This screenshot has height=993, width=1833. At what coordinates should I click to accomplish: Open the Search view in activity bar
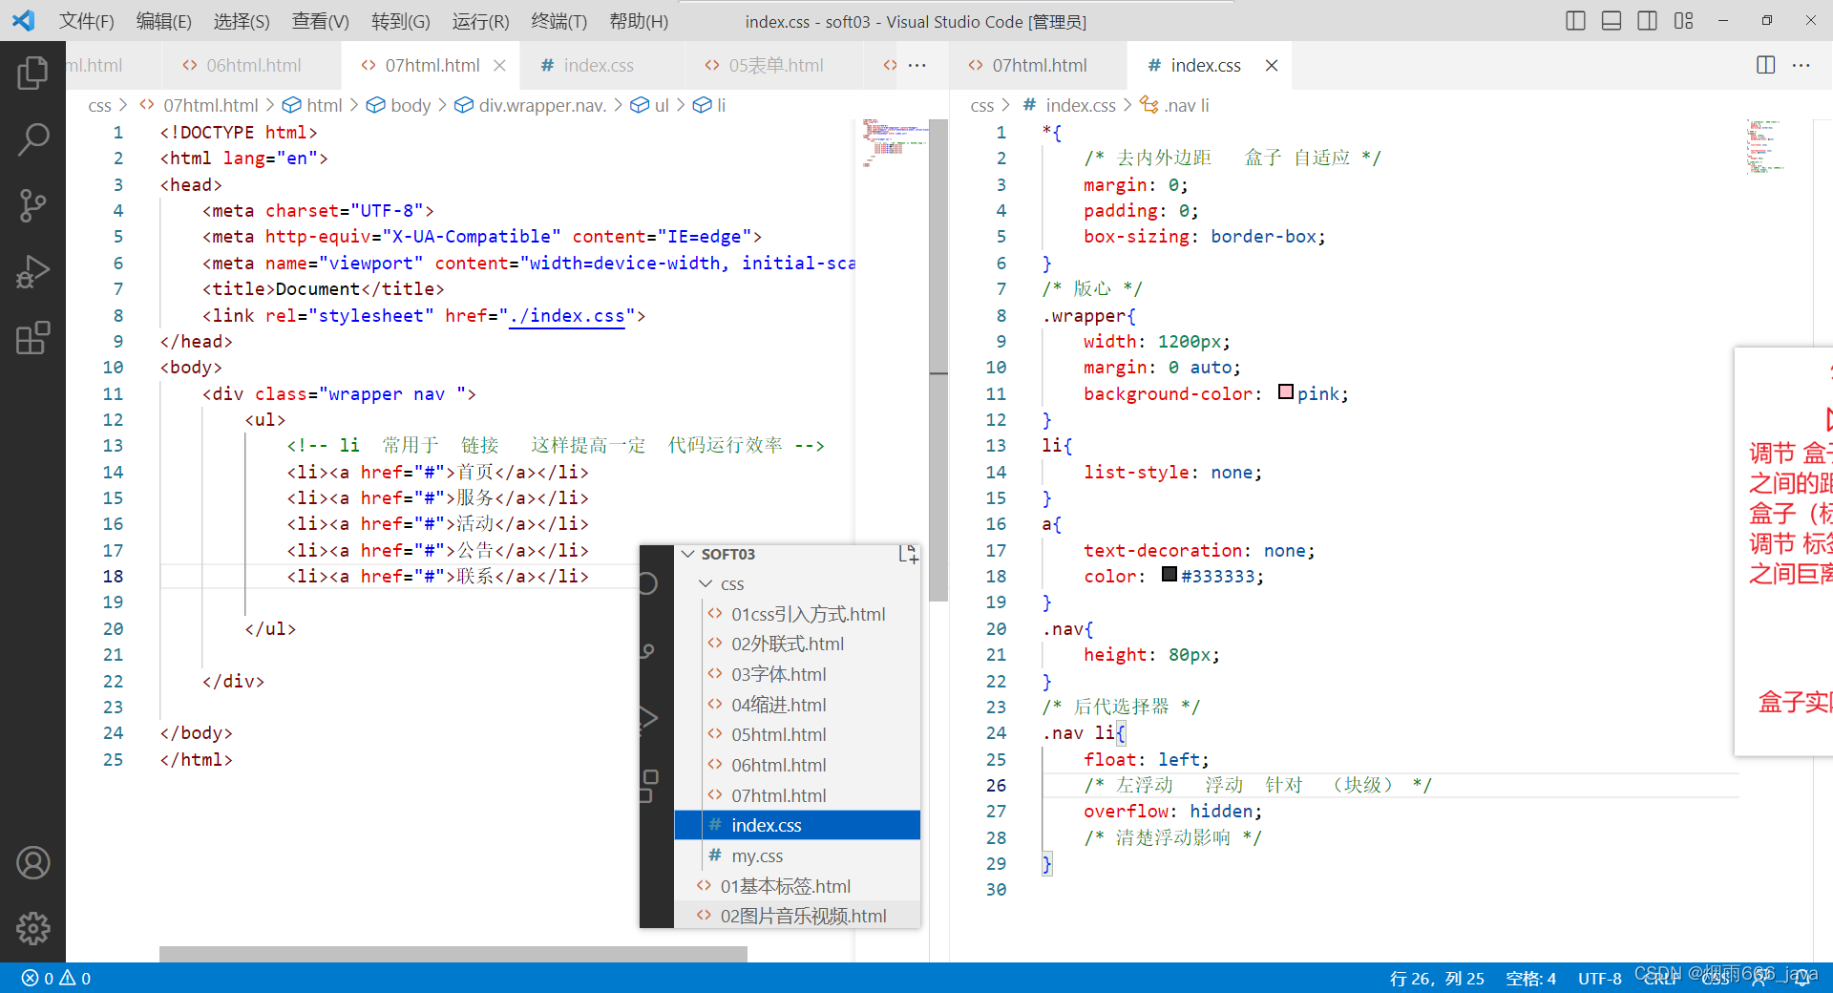pos(32,139)
